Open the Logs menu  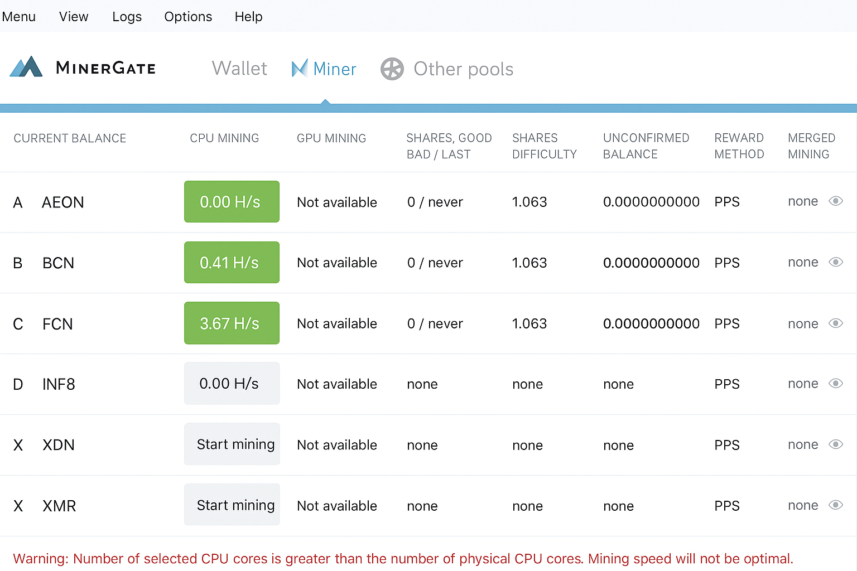(x=127, y=17)
